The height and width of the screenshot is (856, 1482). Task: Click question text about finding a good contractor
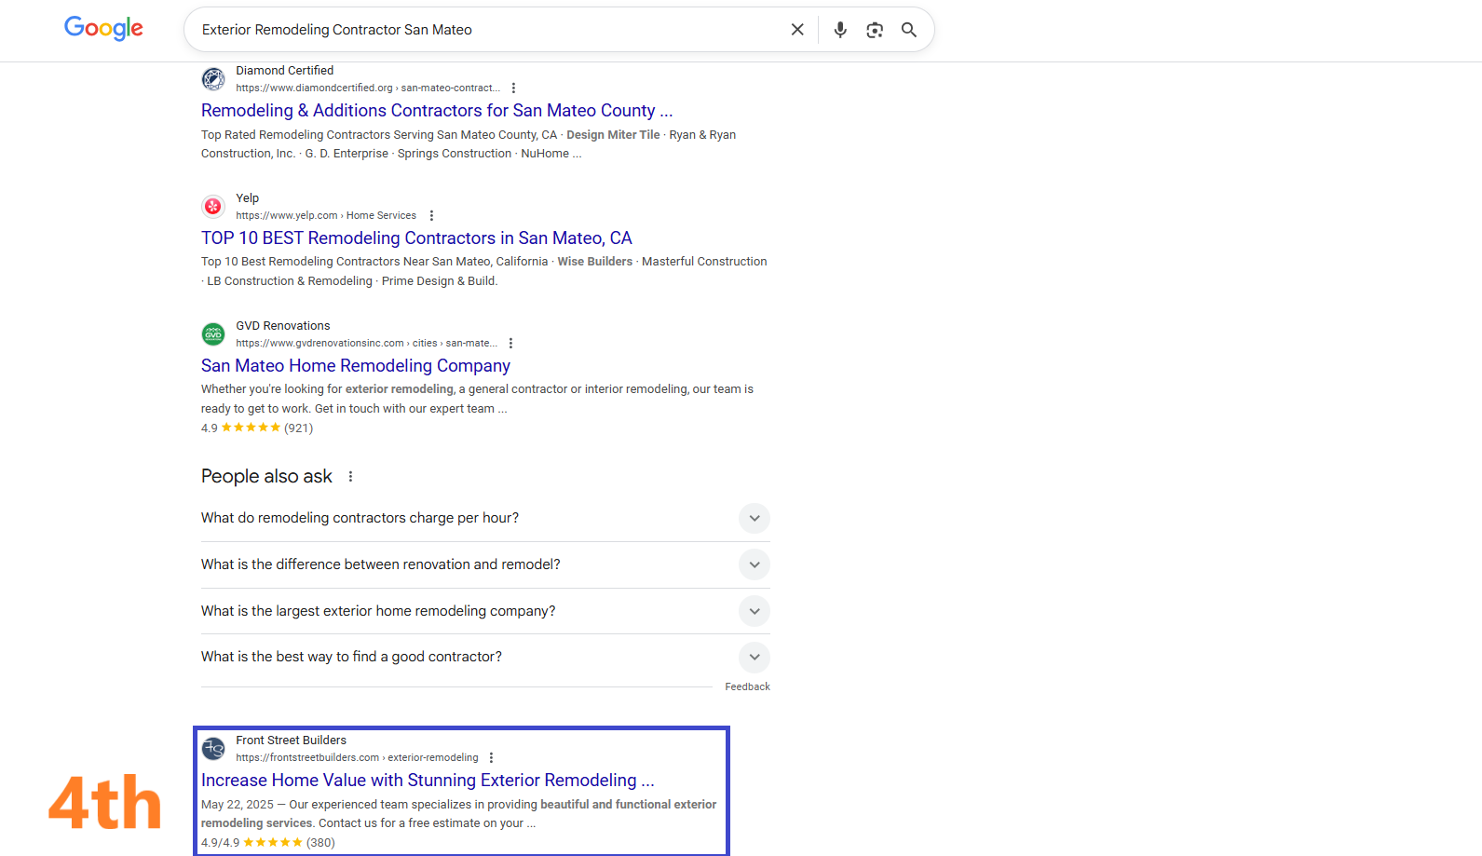351,657
